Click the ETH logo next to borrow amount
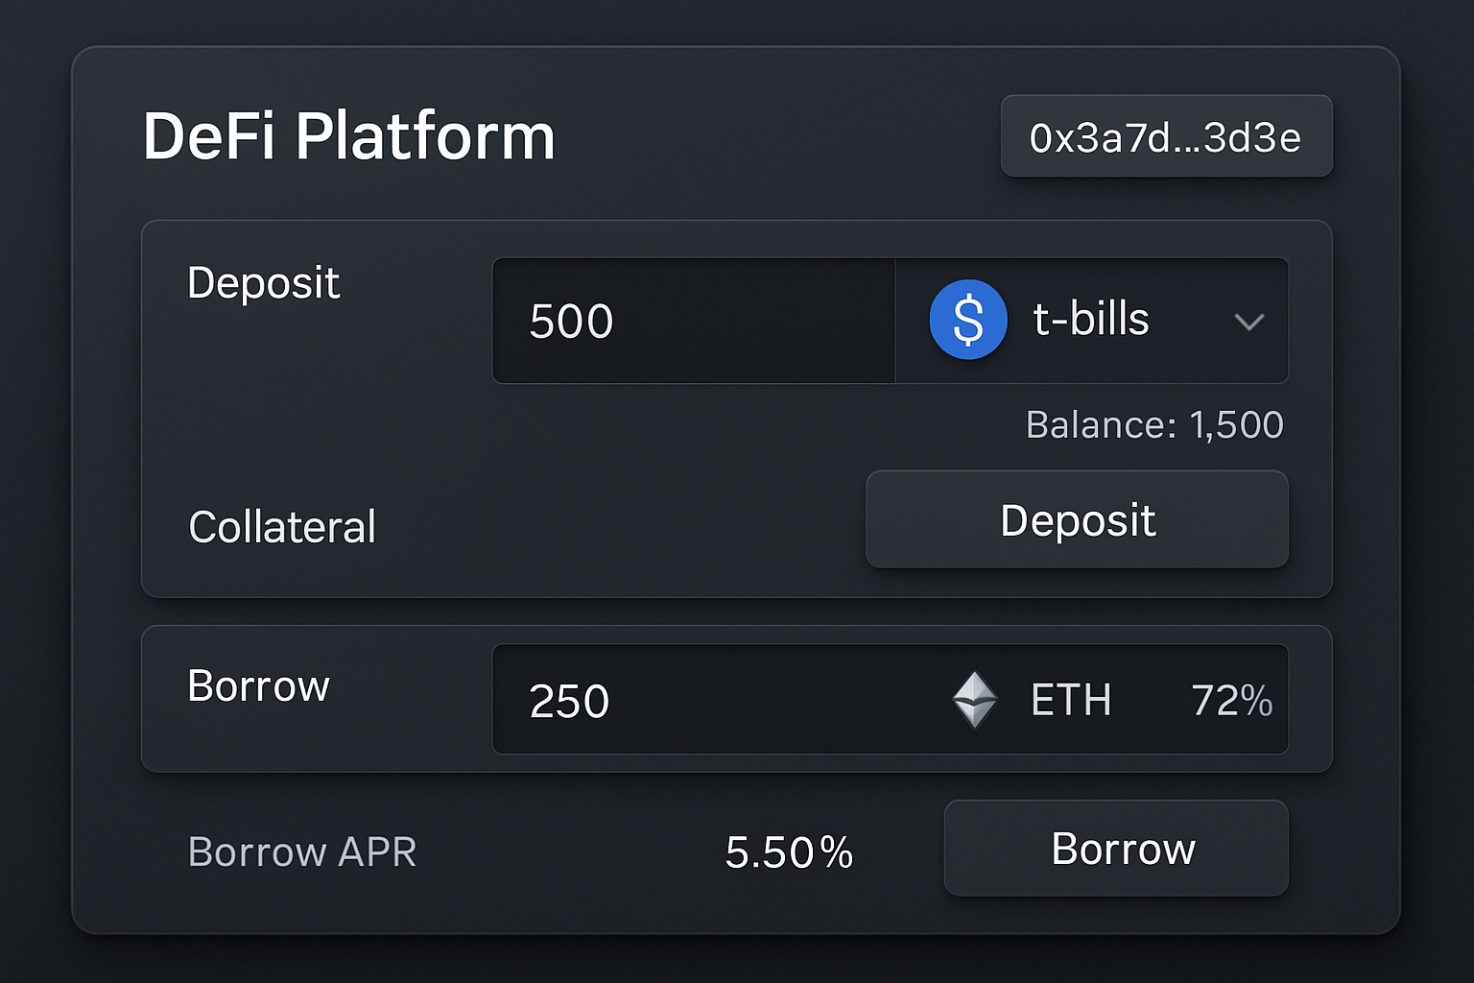Image resolution: width=1474 pixels, height=983 pixels. [x=975, y=700]
